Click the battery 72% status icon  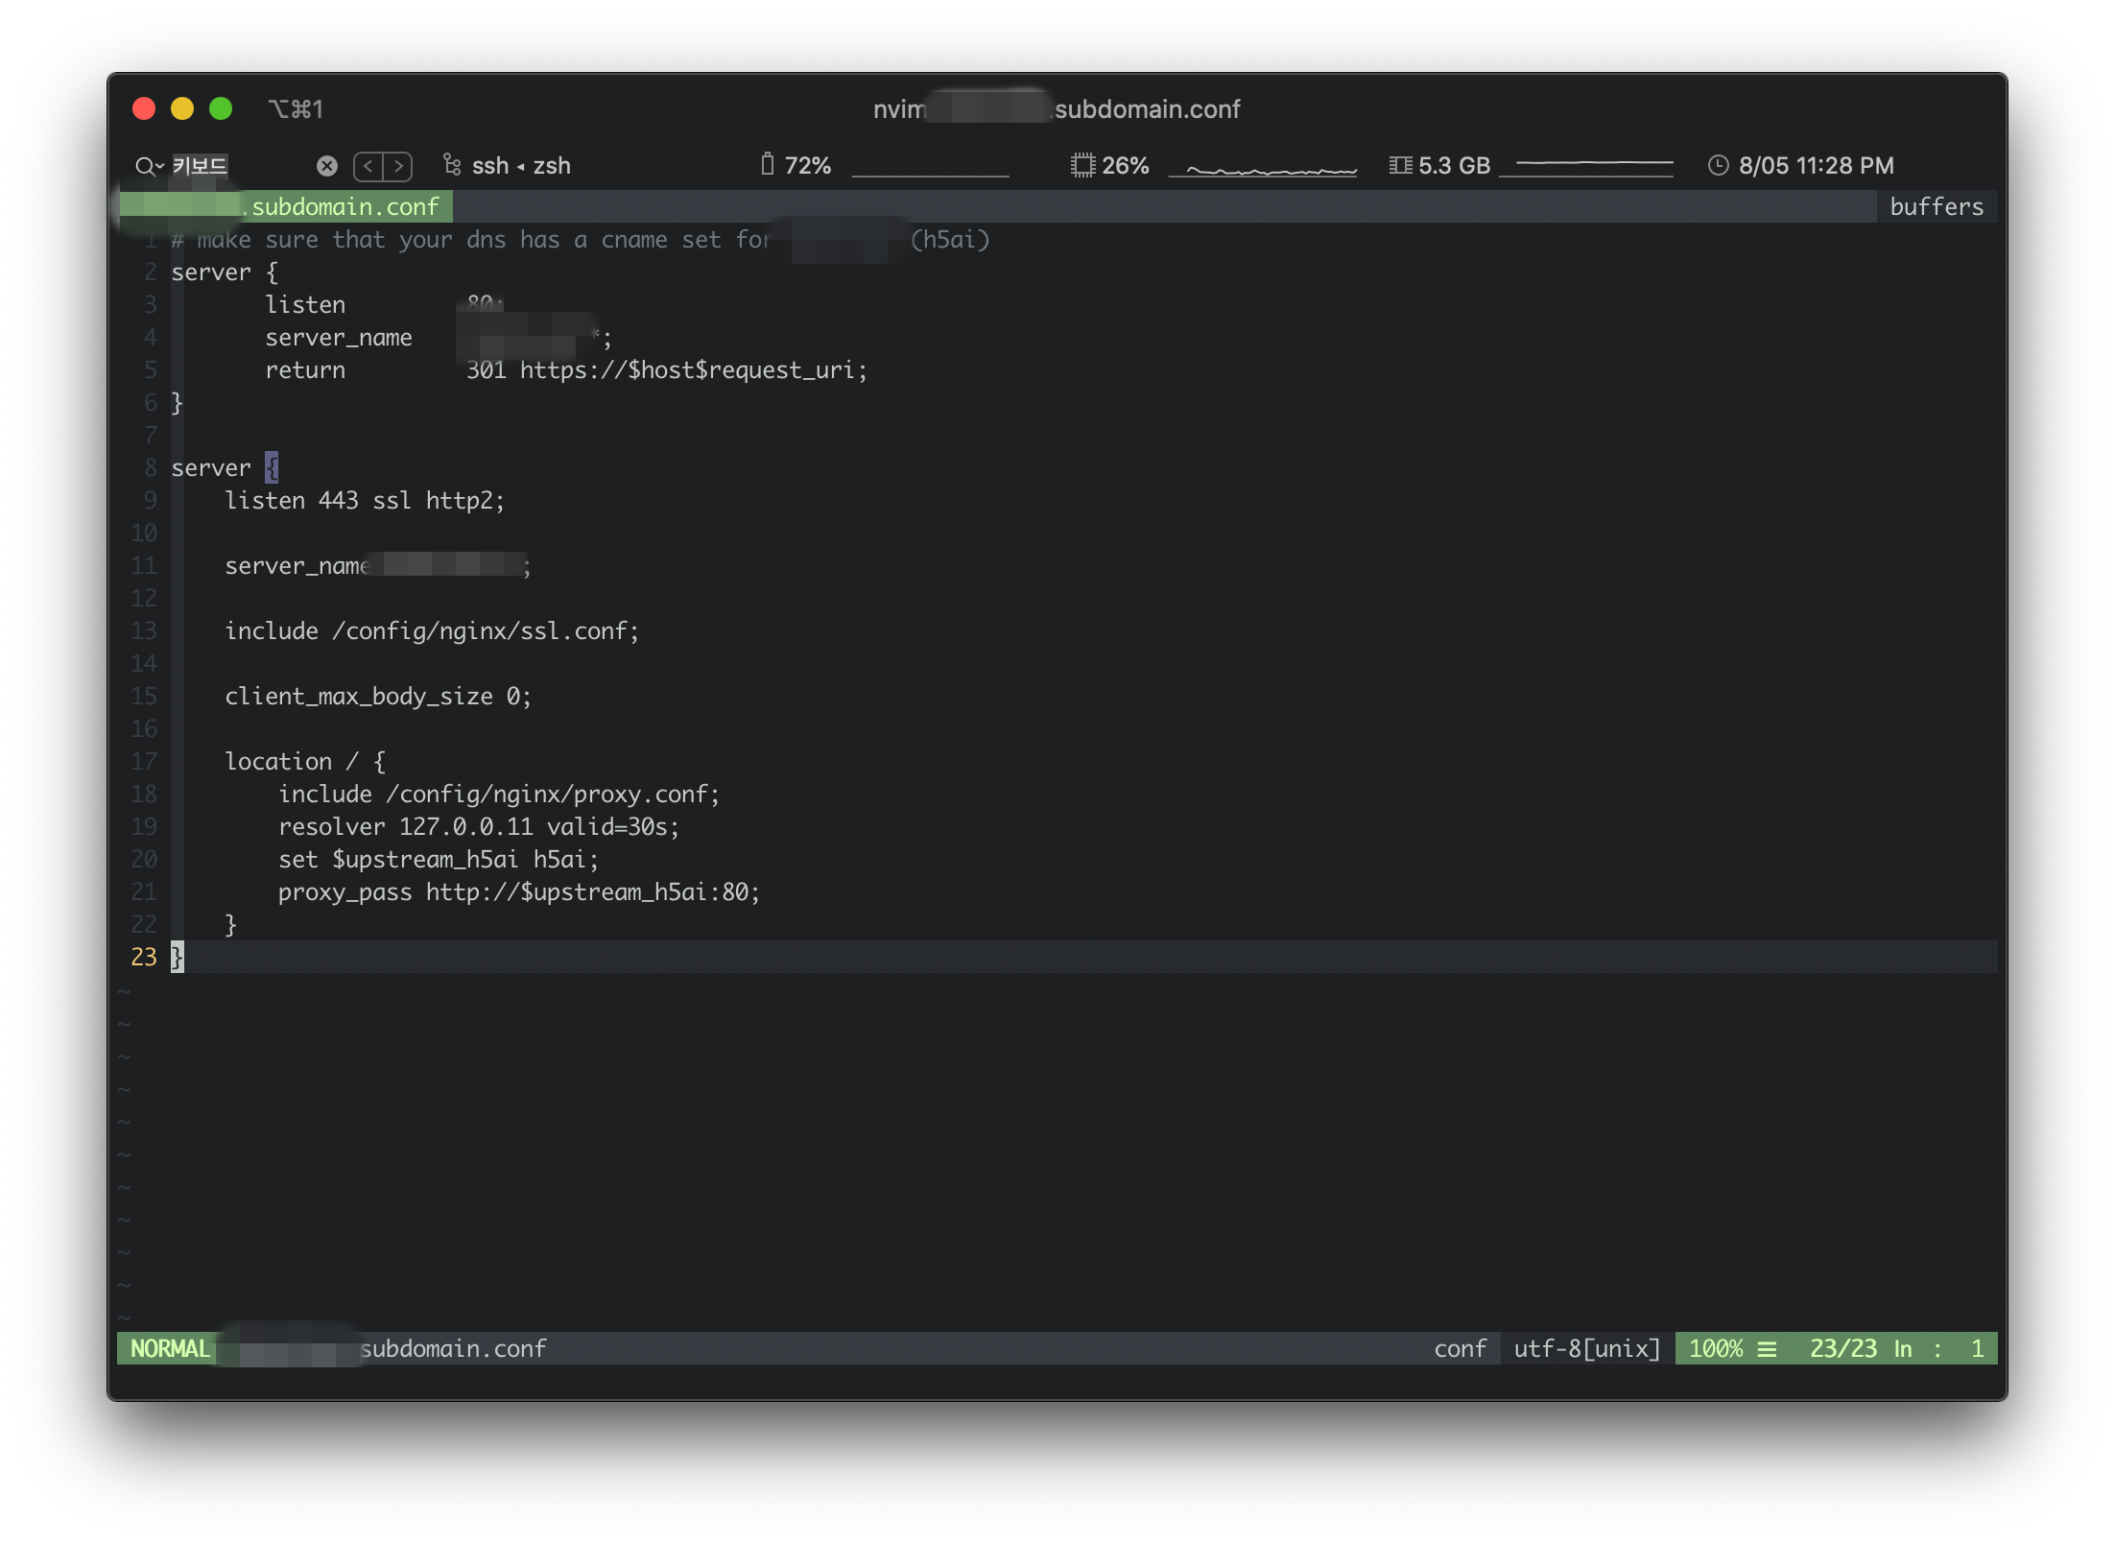(x=767, y=165)
